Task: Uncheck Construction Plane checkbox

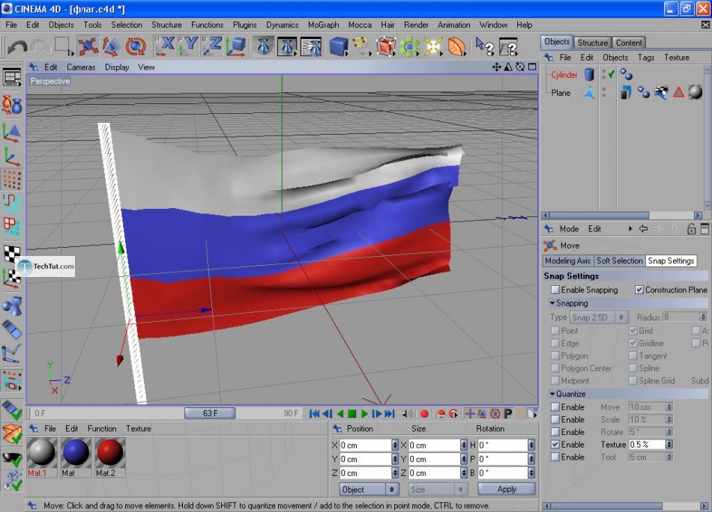Action: (x=639, y=290)
